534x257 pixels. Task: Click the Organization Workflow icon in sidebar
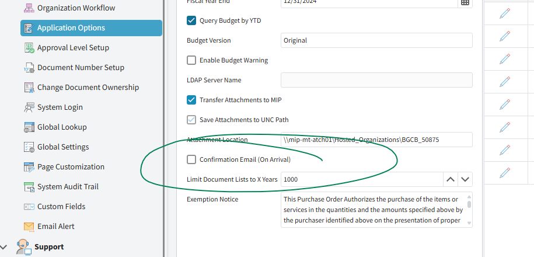point(29,8)
